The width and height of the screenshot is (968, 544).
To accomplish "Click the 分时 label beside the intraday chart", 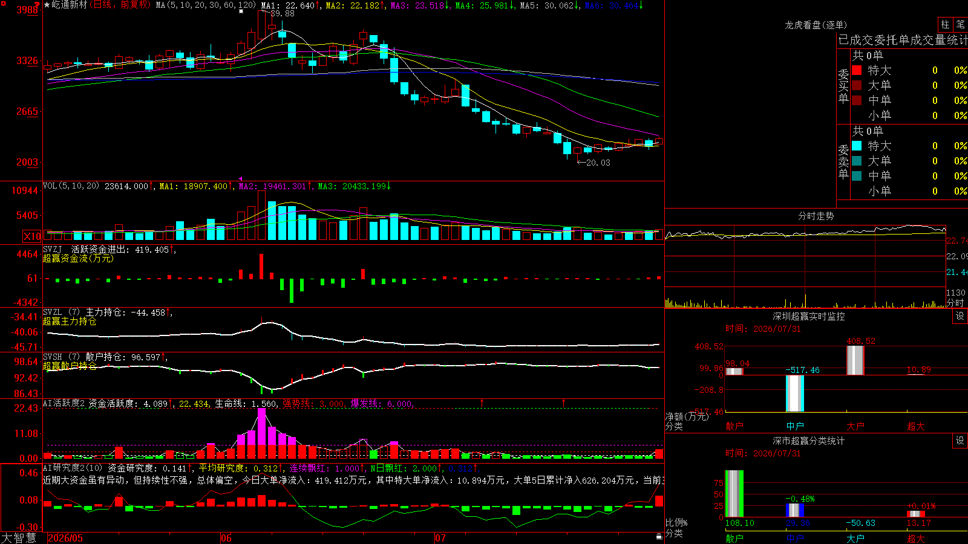I will click(955, 302).
